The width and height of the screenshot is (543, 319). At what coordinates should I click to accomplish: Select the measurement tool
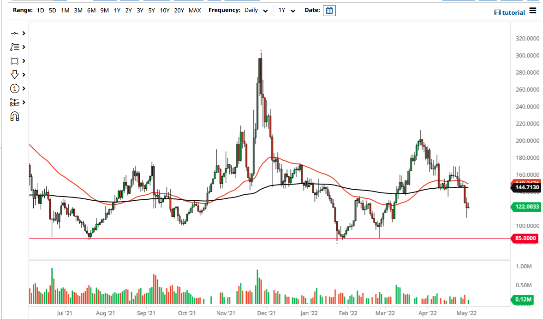tap(14, 102)
